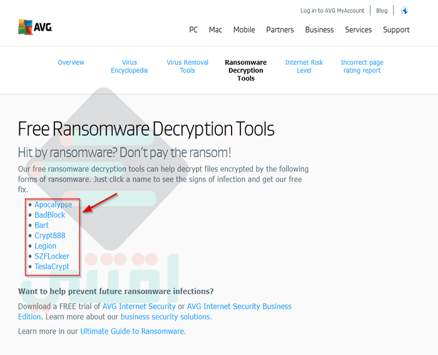This screenshot has height=355, width=438.
Task: Click the Free Ransomware Decryption Tools heading
Action: pyautogui.click(x=146, y=129)
